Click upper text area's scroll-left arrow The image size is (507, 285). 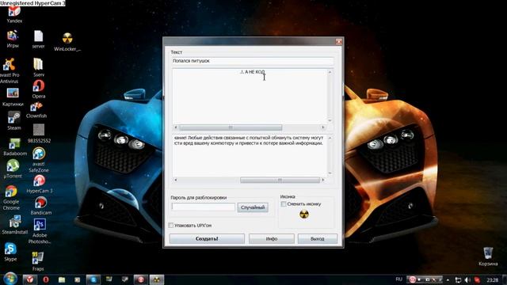point(176,127)
